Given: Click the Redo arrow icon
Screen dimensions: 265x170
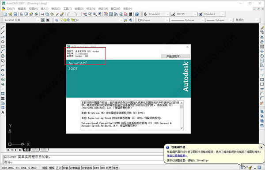Looking at the screenshot, I should (76, 14).
